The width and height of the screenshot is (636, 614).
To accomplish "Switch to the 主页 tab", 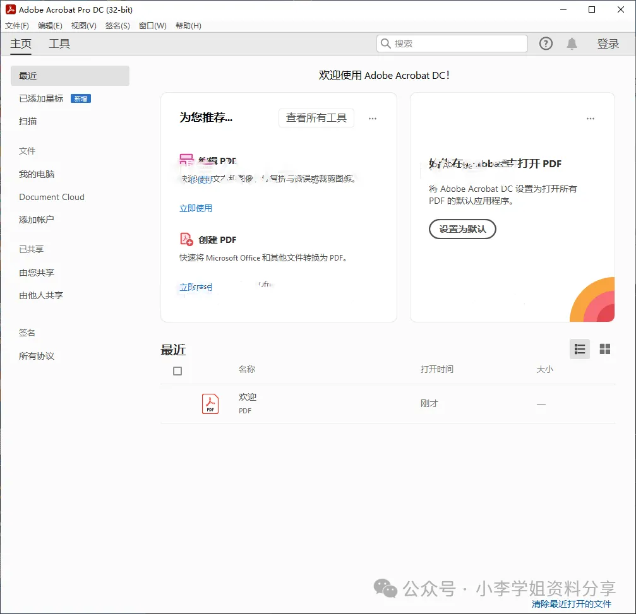I will (21, 44).
